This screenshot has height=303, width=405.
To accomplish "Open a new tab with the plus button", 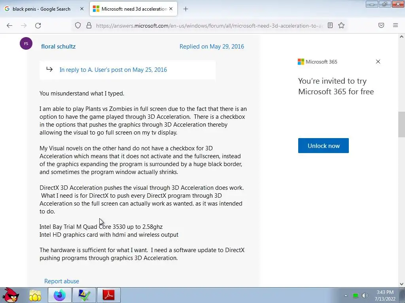I will (186, 9).
